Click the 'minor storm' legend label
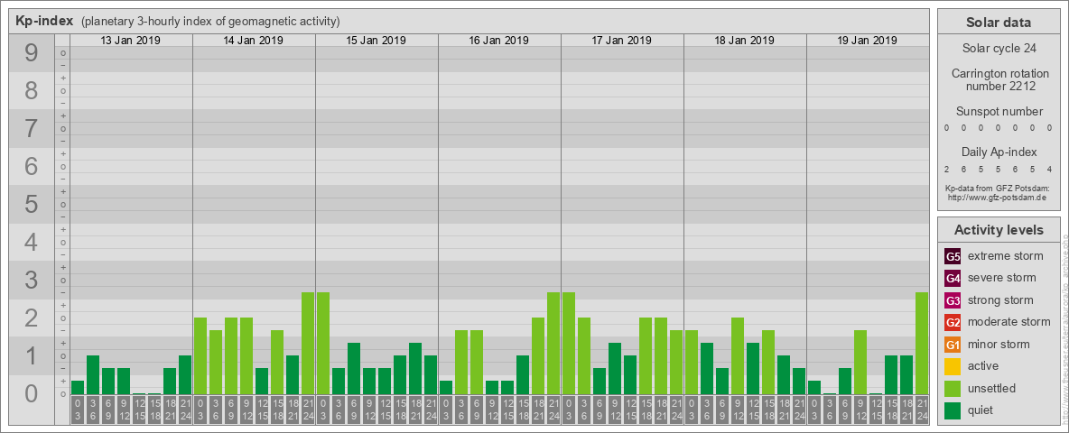The width and height of the screenshot is (1069, 433). coord(999,345)
